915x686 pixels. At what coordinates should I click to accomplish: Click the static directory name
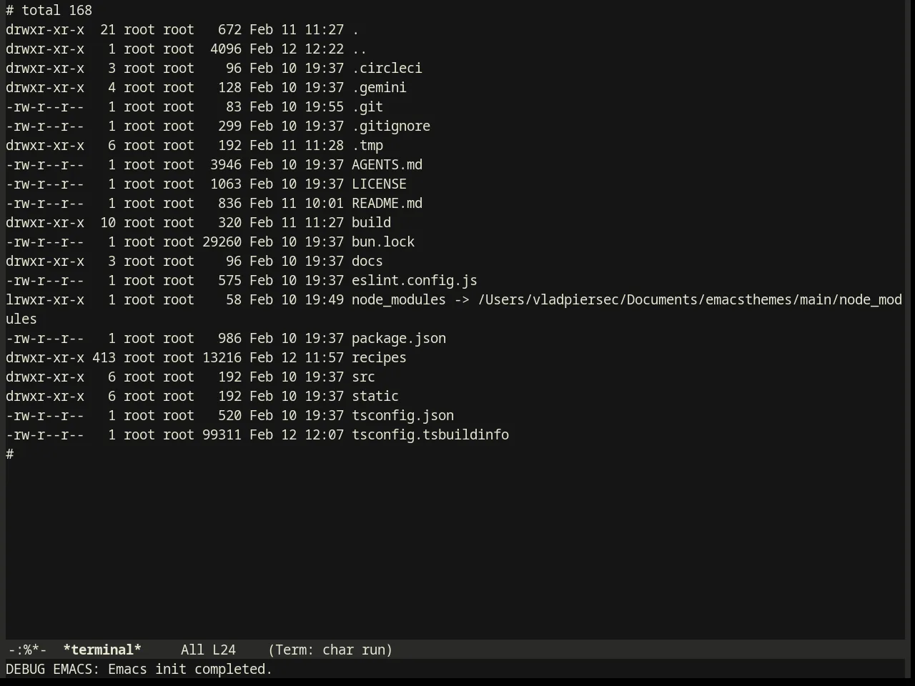[x=375, y=396]
